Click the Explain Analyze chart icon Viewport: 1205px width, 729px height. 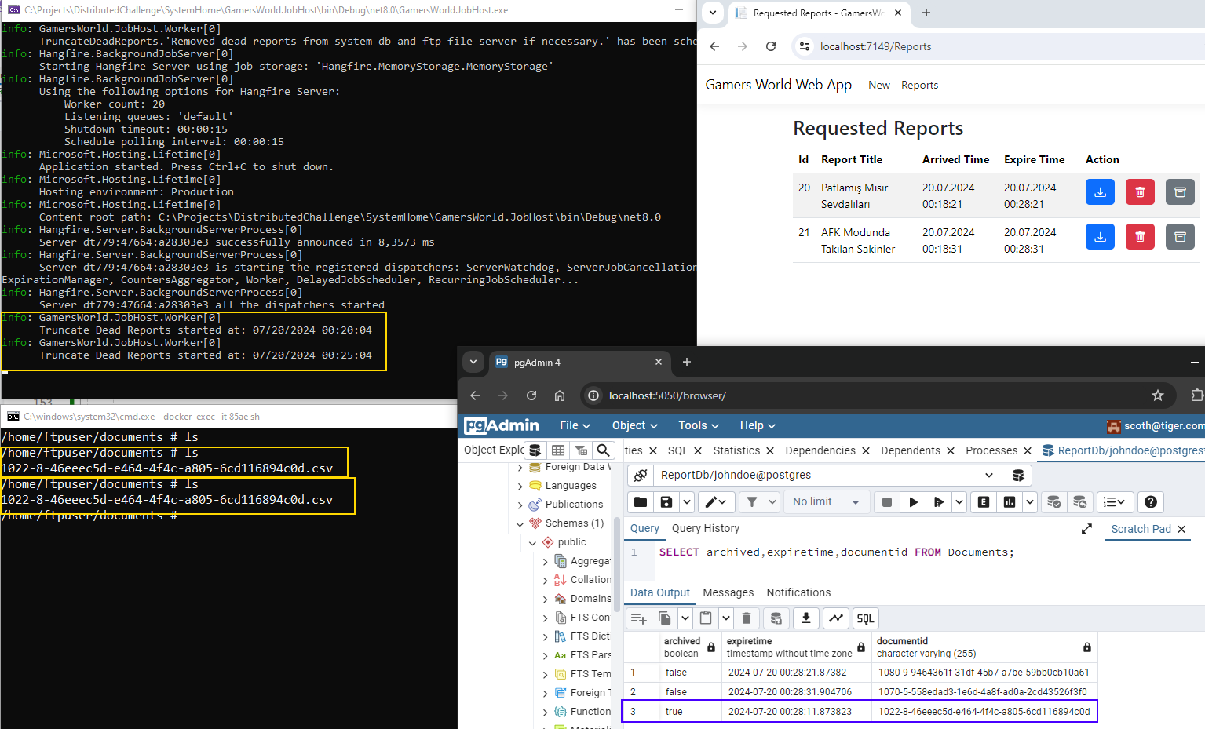[x=1010, y=501]
